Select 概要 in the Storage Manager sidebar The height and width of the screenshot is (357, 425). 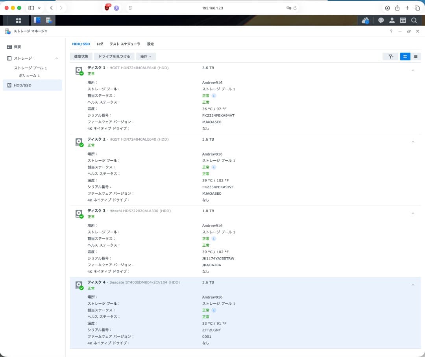[x=18, y=46]
